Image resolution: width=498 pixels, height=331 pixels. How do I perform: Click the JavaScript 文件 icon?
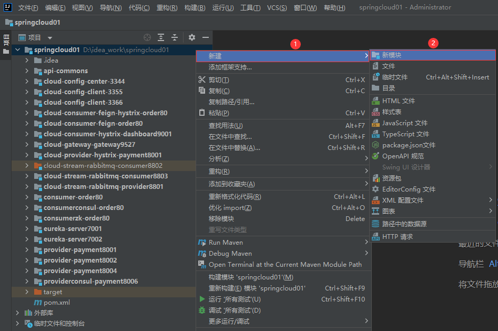(x=375, y=123)
